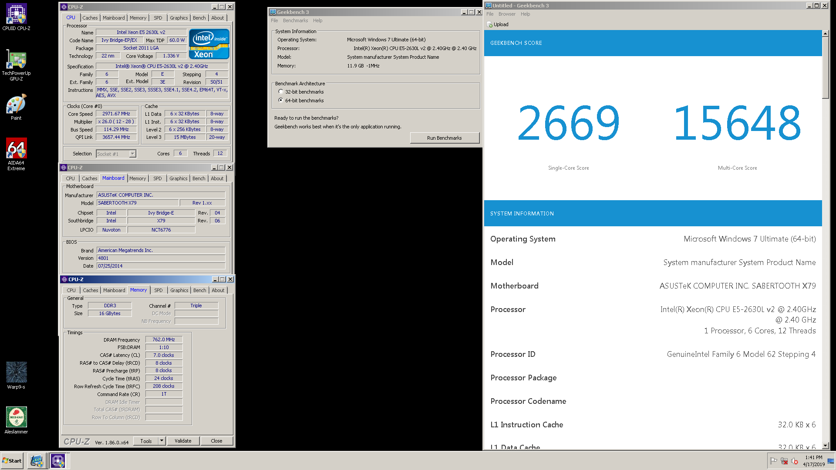Click the Geekbench taskbar icon

(x=37, y=460)
